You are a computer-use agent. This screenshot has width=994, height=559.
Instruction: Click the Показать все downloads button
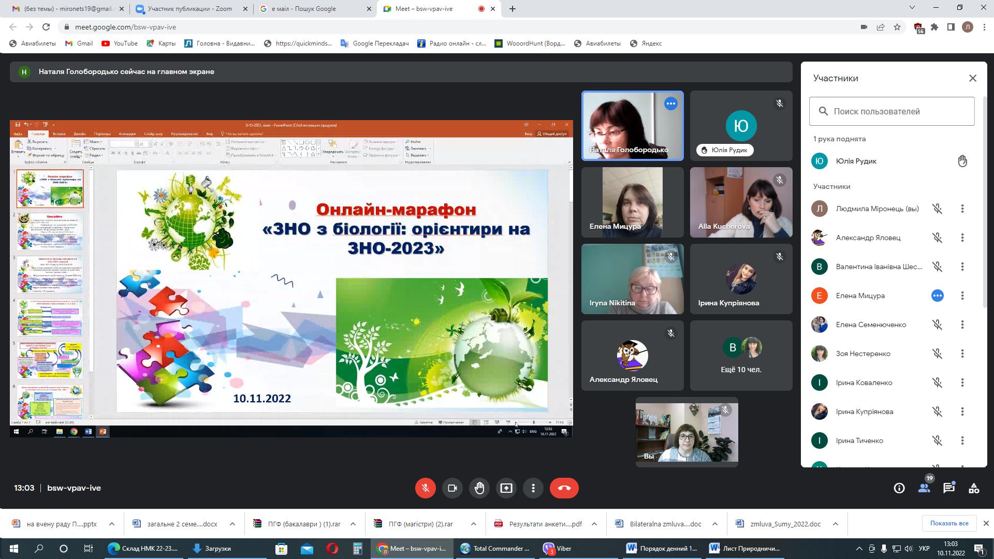click(x=949, y=523)
